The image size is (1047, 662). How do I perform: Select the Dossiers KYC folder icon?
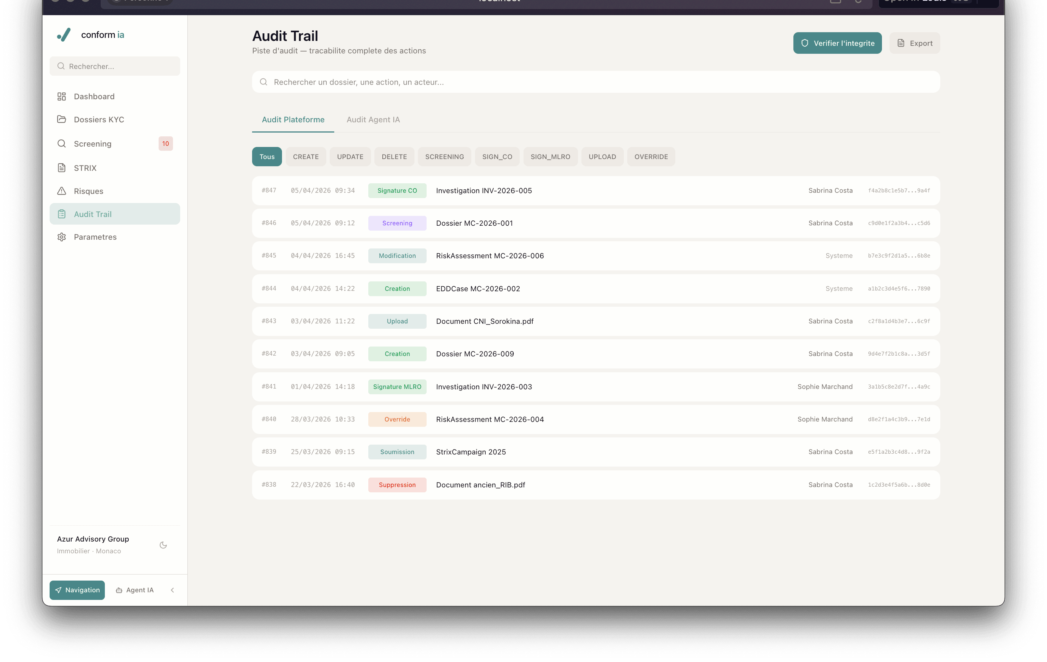tap(61, 119)
